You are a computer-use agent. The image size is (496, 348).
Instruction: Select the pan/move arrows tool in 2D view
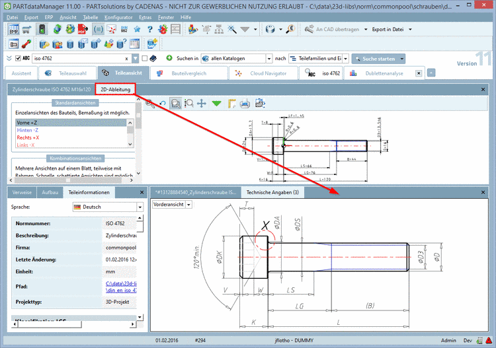202,103
